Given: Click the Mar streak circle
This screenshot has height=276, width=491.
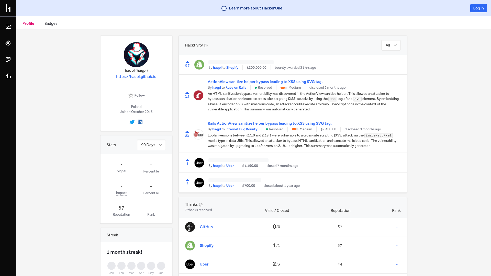Looking at the screenshot, I should [x=131, y=266].
